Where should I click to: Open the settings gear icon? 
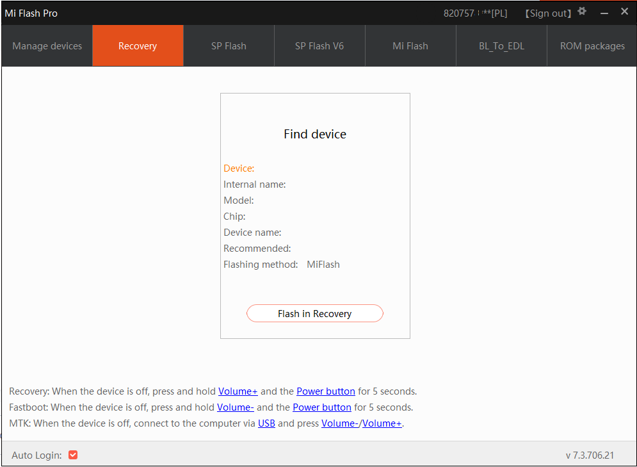pyautogui.click(x=582, y=12)
